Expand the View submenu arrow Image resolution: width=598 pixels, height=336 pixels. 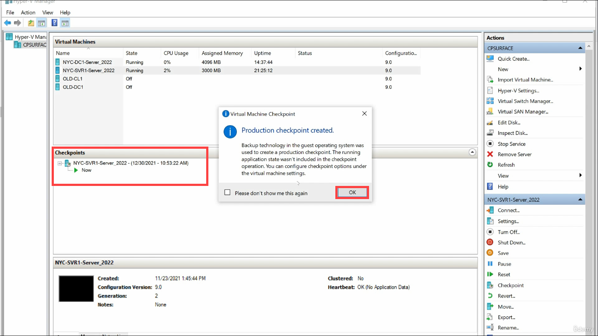click(580, 175)
